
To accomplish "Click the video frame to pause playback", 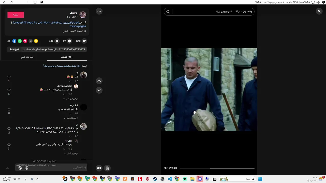I will click(209, 90).
